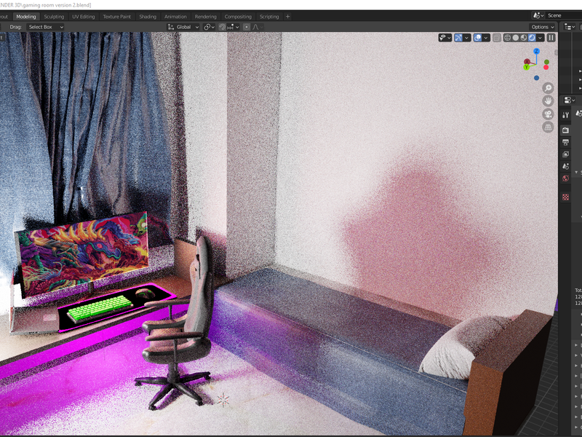Open the Tool properties tab
Screen dimensions: 582x437
tap(565, 115)
